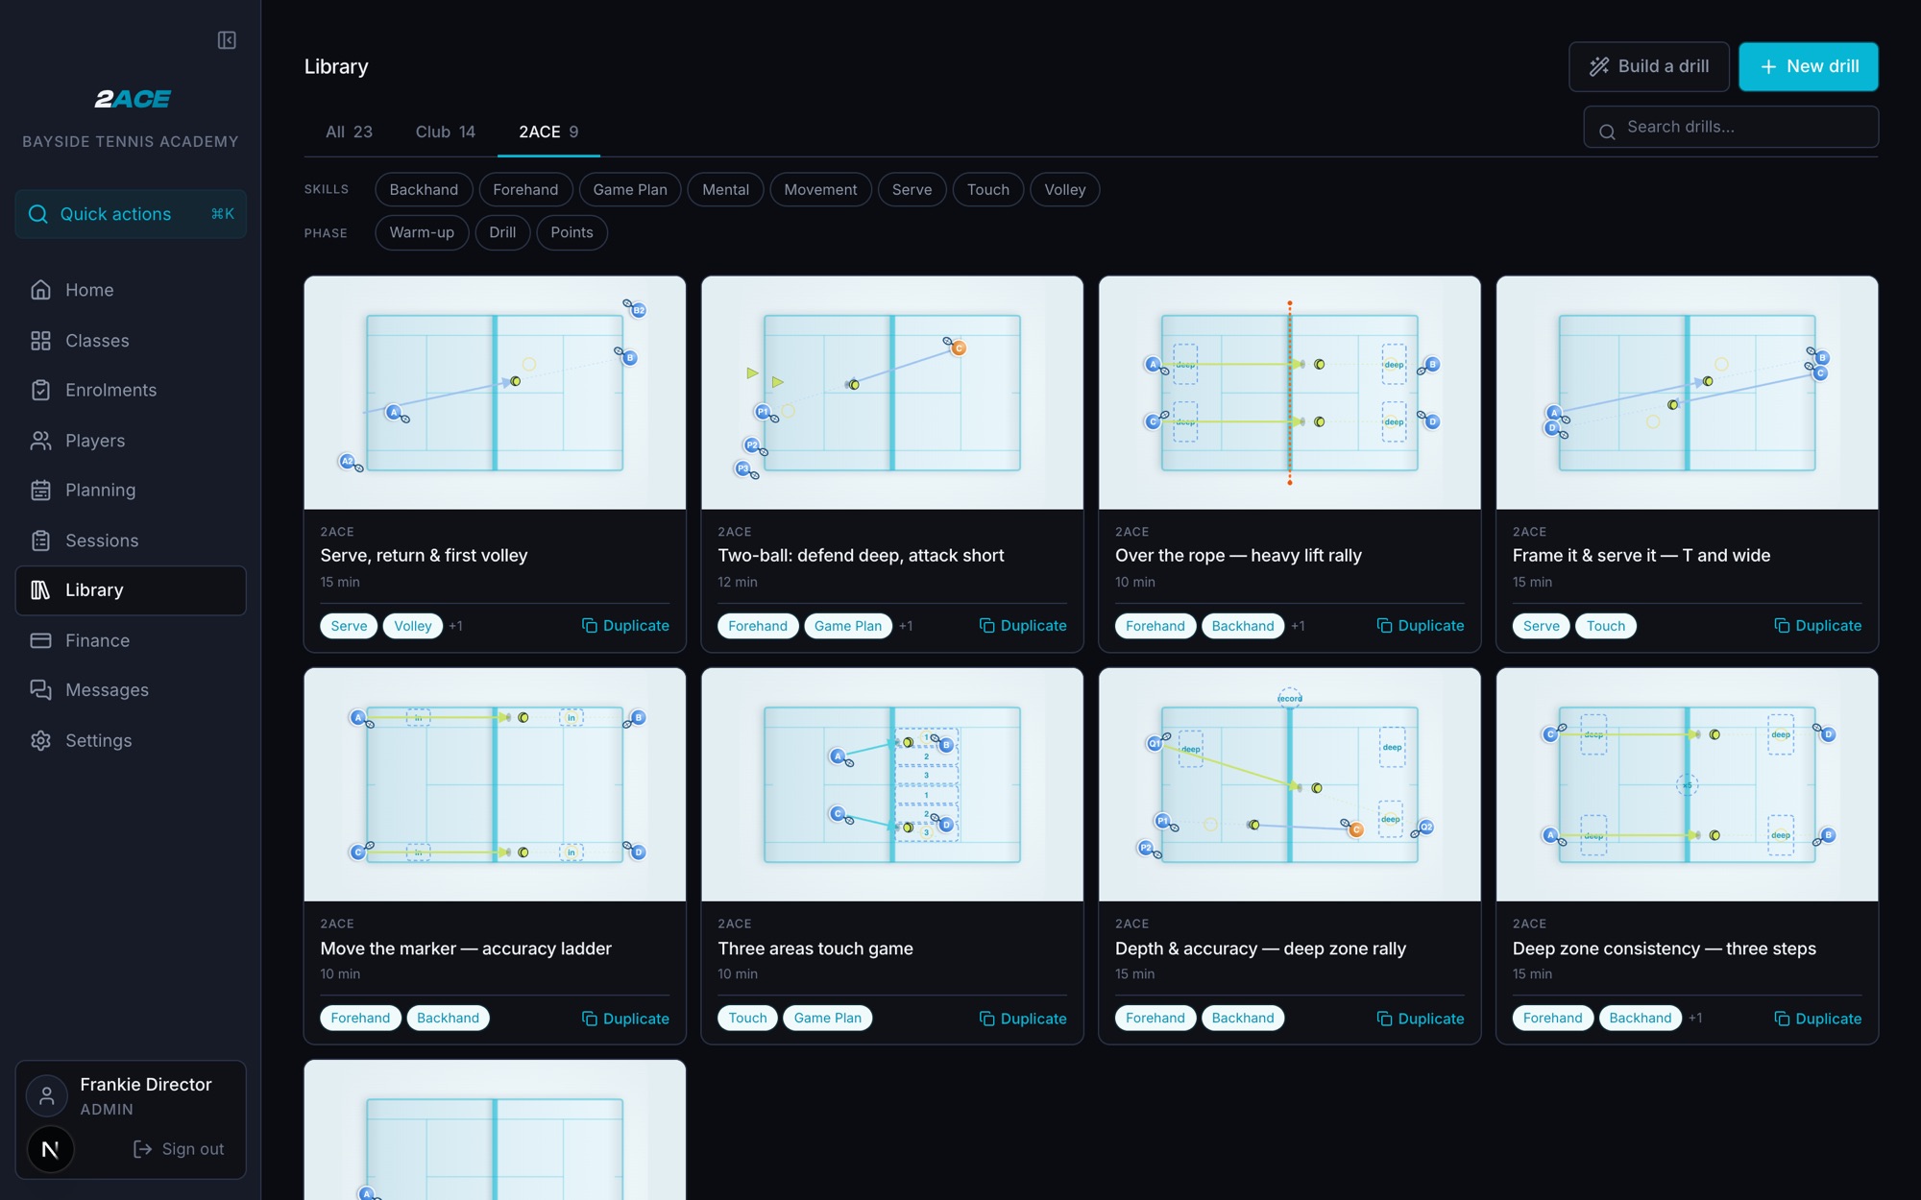Image resolution: width=1921 pixels, height=1200 pixels.
Task: Open Three areas touch game diagram
Action: [892, 784]
